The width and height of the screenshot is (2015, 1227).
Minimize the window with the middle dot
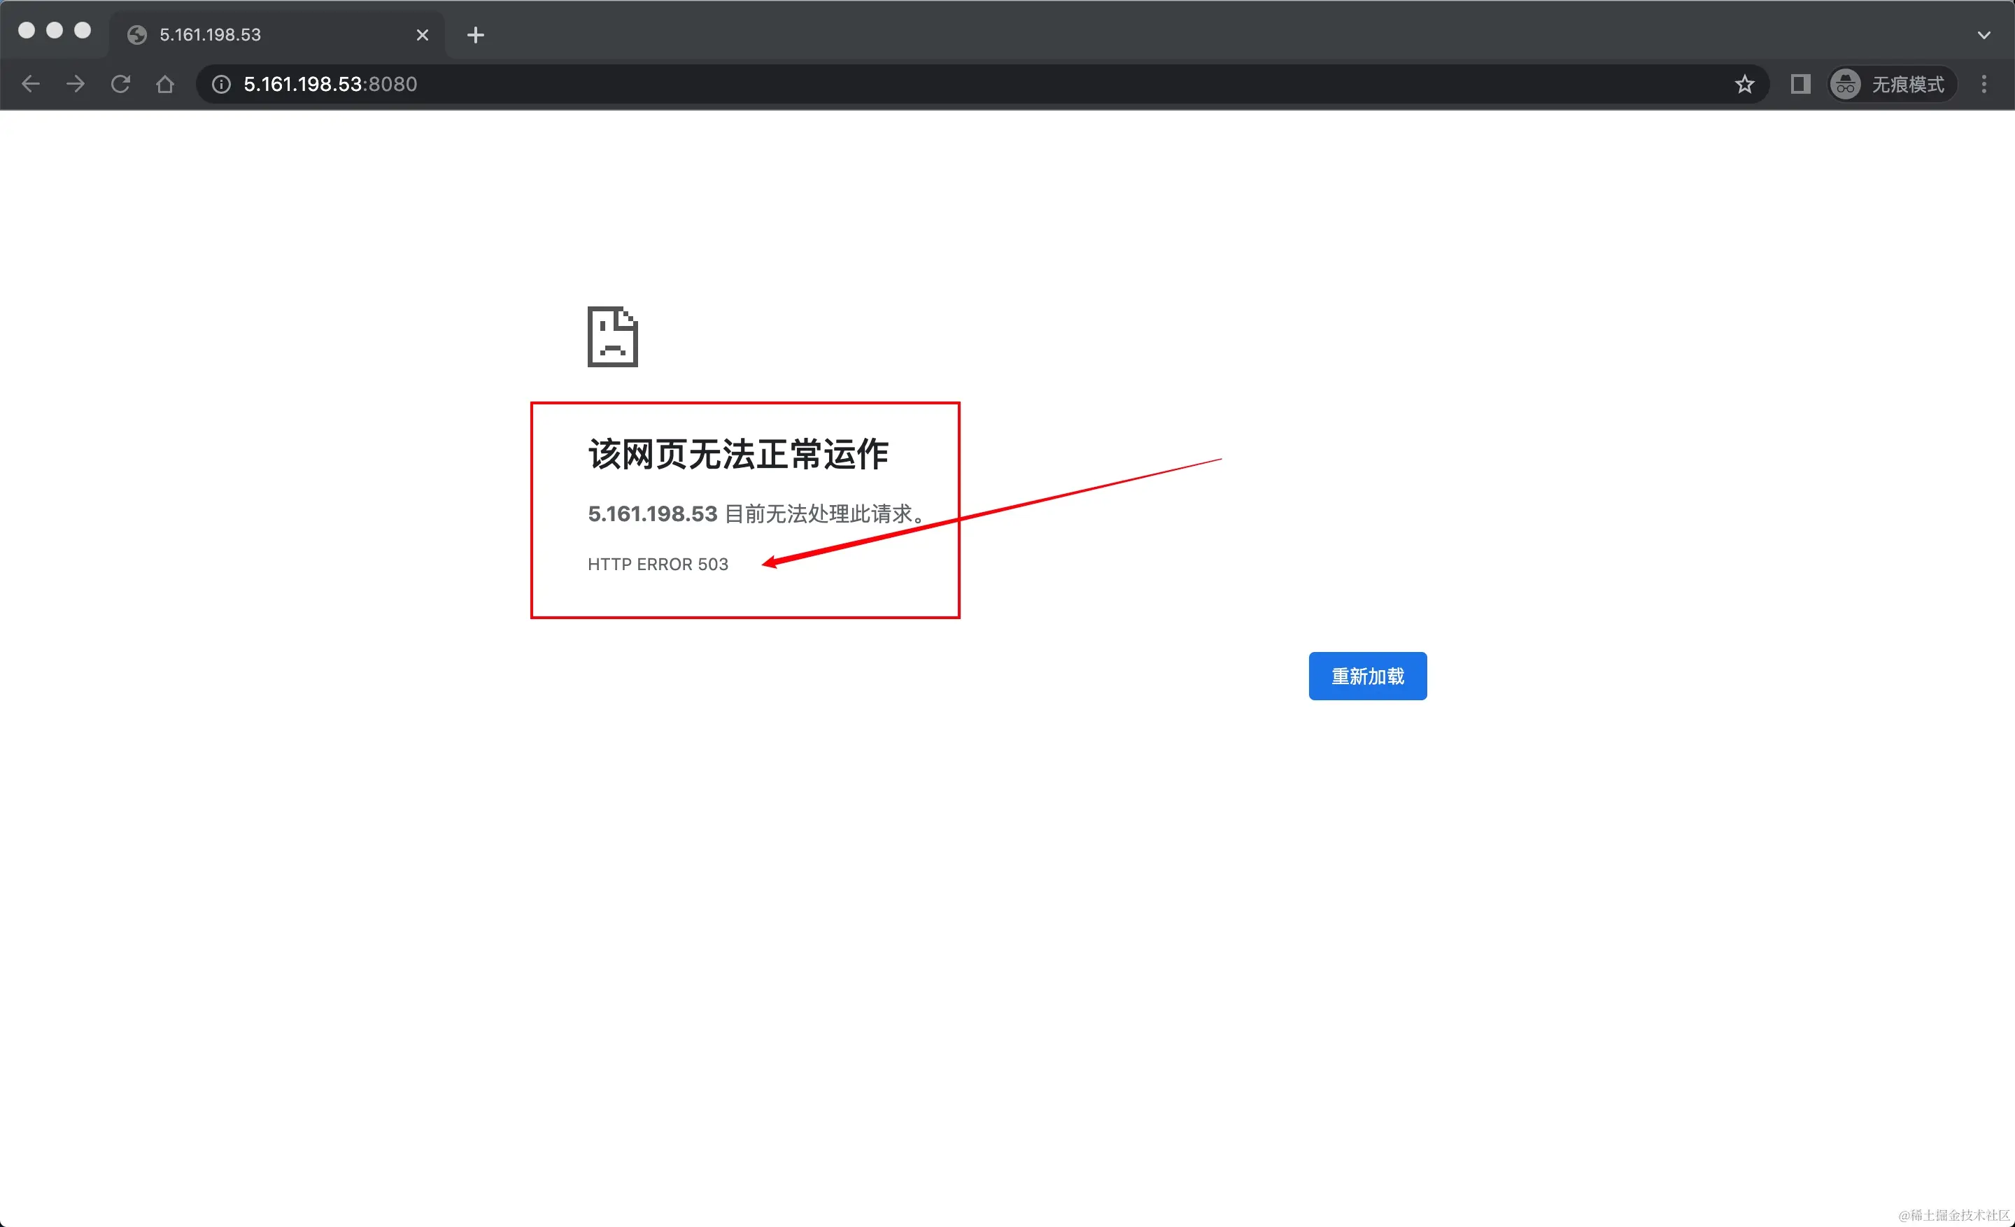[54, 30]
